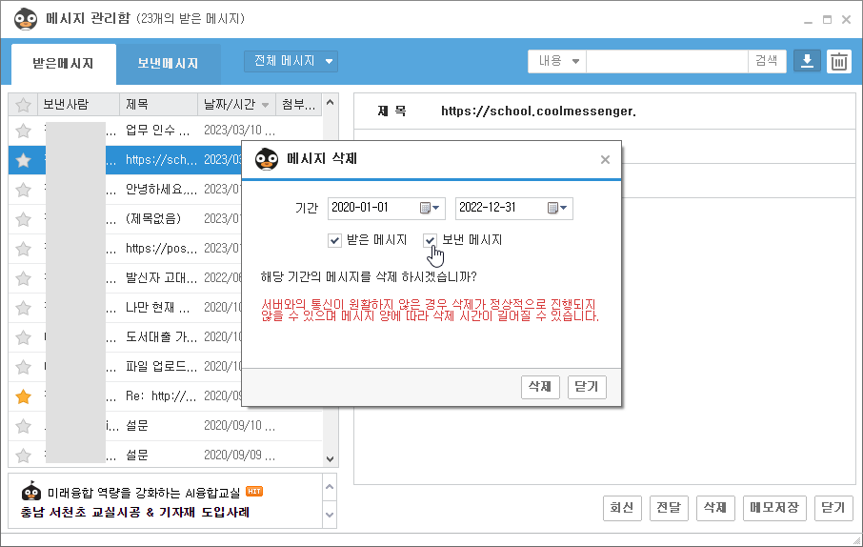Viewport: 863px width, 547px height.
Task: Click the star icon in the column header
Action: pos(24,104)
